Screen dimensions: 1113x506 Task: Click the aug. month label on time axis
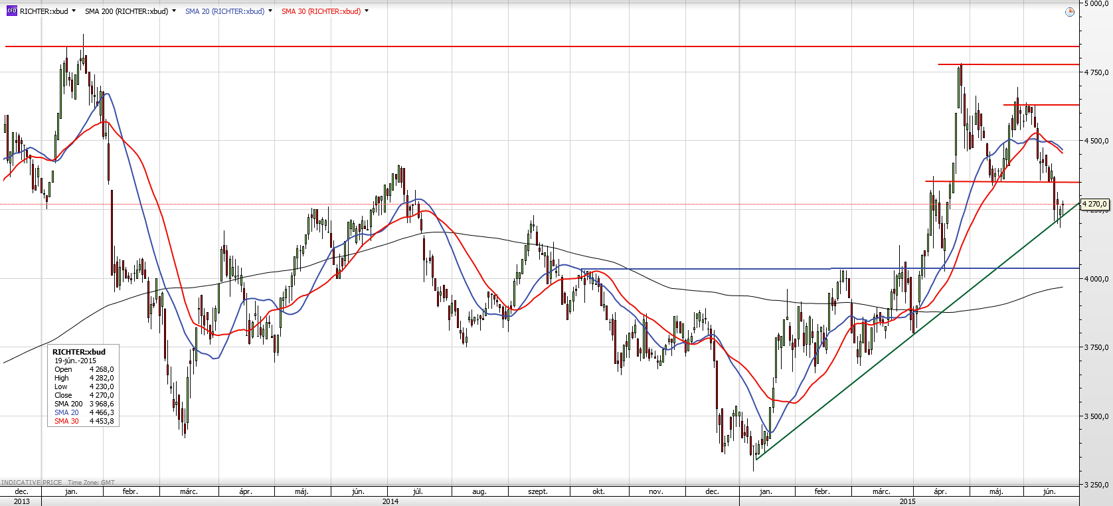tap(479, 491)
